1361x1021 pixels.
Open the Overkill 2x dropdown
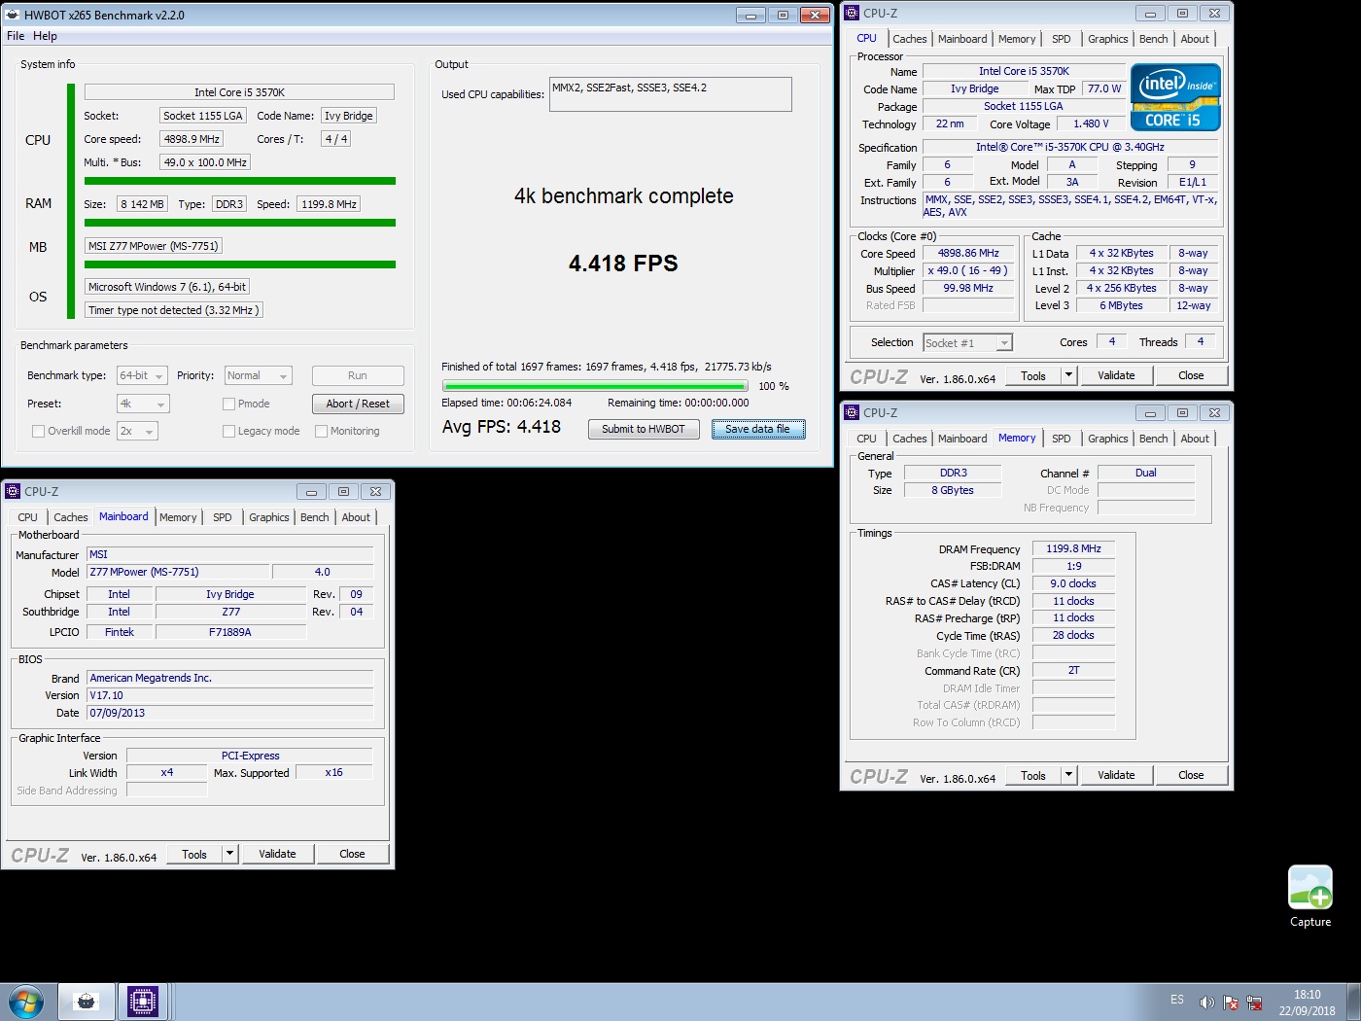pyautogui.click(x=137, y=431)
